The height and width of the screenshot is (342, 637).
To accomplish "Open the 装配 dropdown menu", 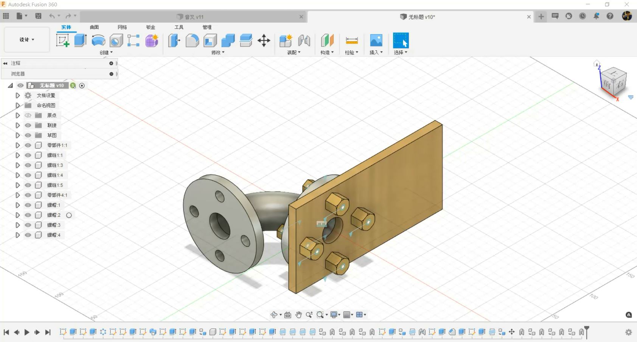I will coord(294,53).
